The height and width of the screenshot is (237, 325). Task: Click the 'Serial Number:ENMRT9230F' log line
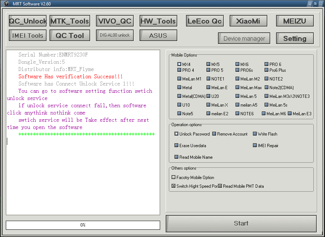tap(53, 55)
